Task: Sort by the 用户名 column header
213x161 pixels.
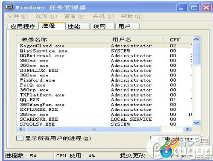Action: tap(136, 39)
